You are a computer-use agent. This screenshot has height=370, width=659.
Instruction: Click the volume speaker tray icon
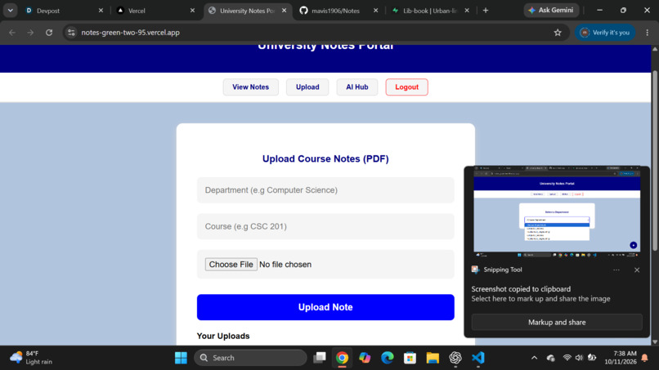coord(579,358)
